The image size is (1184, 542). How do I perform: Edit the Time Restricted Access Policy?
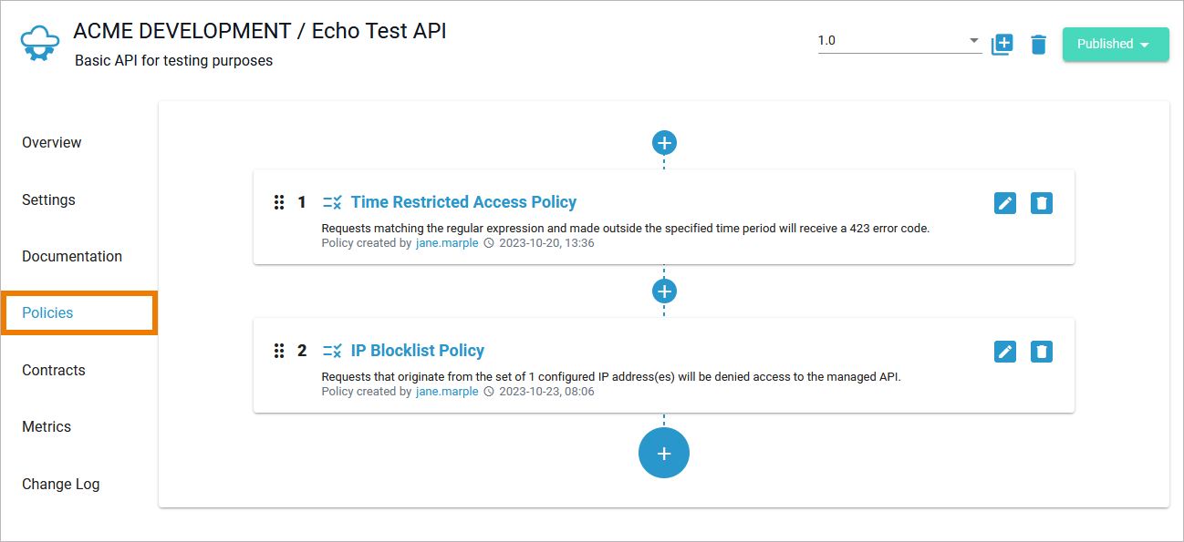click(1004, 203)
